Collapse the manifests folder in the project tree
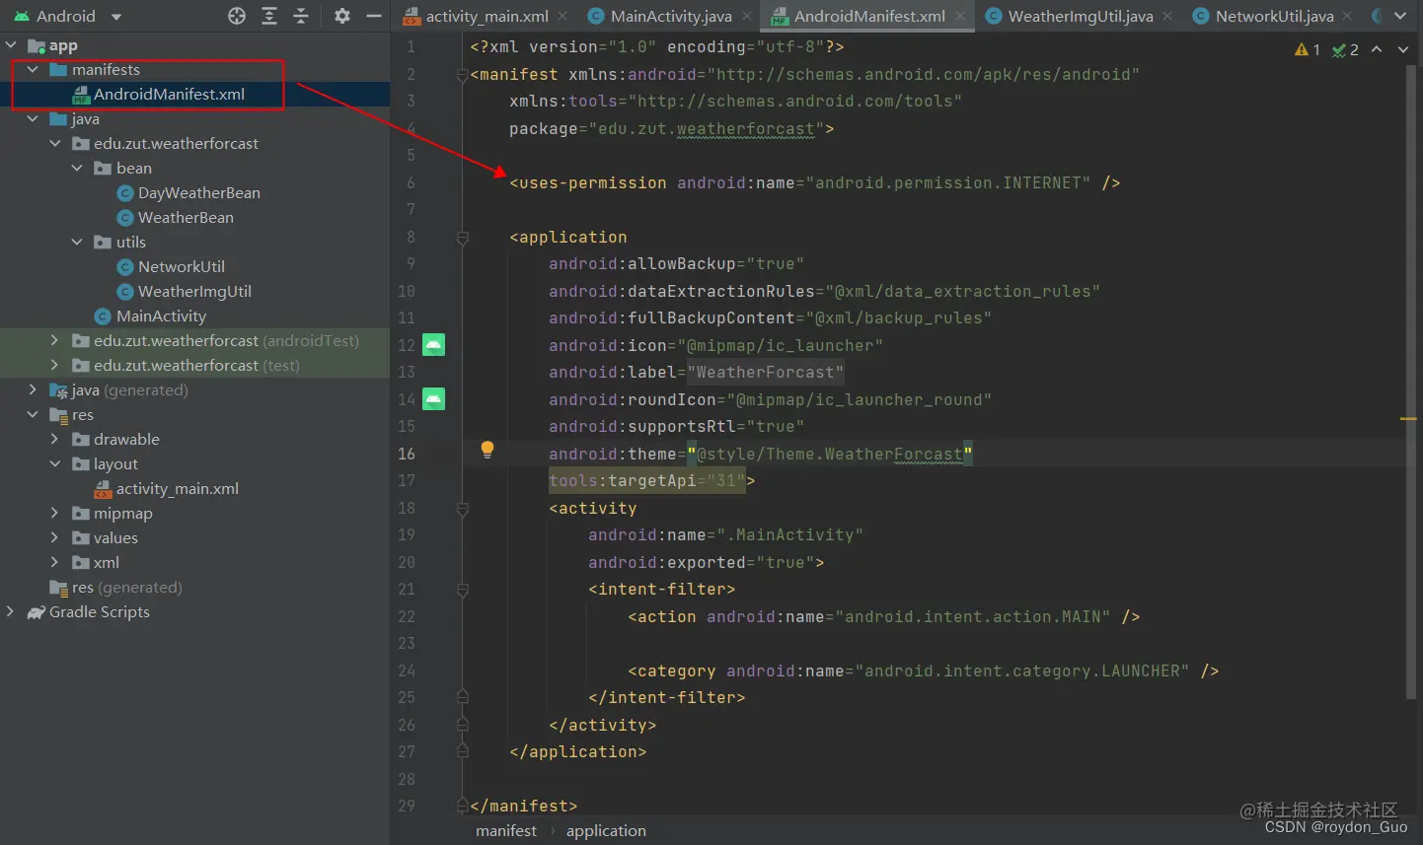The height and width of the screenshot is (845, 1423). (34, 70)
